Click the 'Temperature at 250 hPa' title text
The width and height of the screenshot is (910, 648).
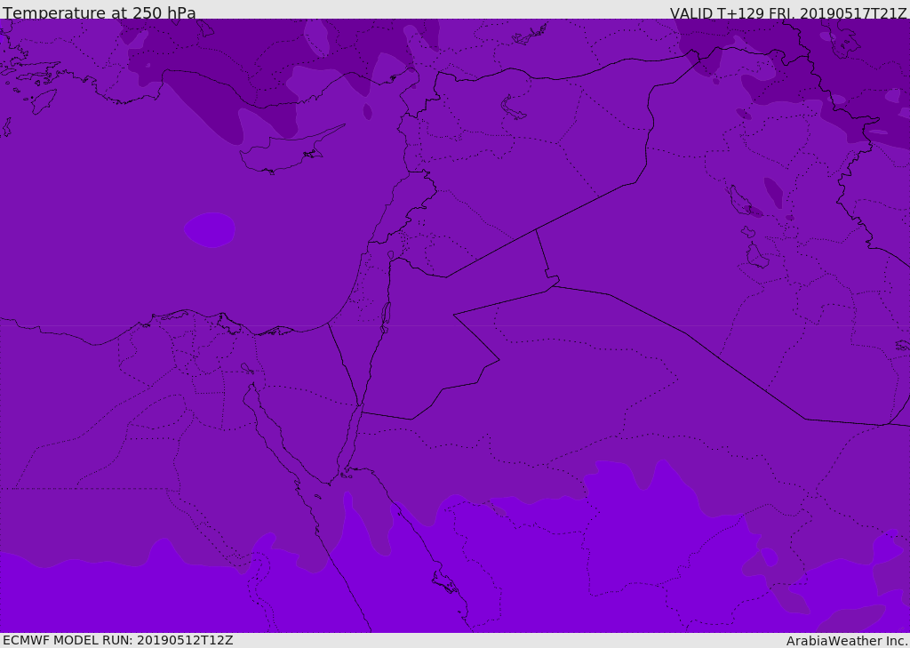point(100,12)
